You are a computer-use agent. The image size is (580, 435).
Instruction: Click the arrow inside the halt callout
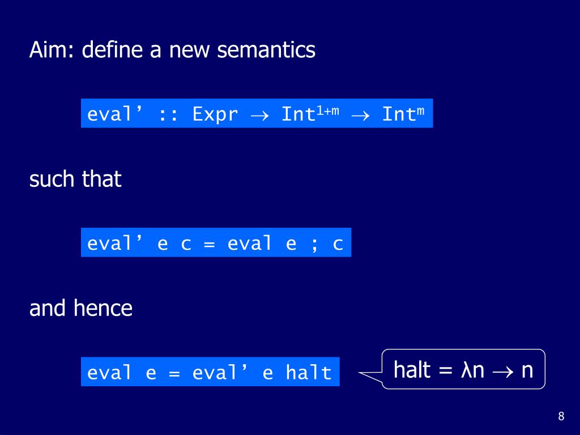(503, 372)
